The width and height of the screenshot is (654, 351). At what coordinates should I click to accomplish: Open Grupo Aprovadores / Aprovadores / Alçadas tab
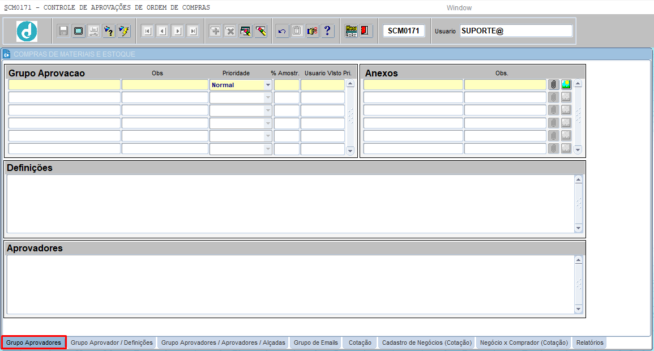point(223,343)
